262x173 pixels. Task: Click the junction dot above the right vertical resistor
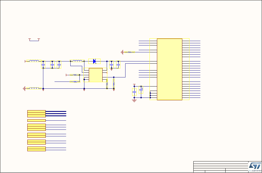(x=114, y=77)
